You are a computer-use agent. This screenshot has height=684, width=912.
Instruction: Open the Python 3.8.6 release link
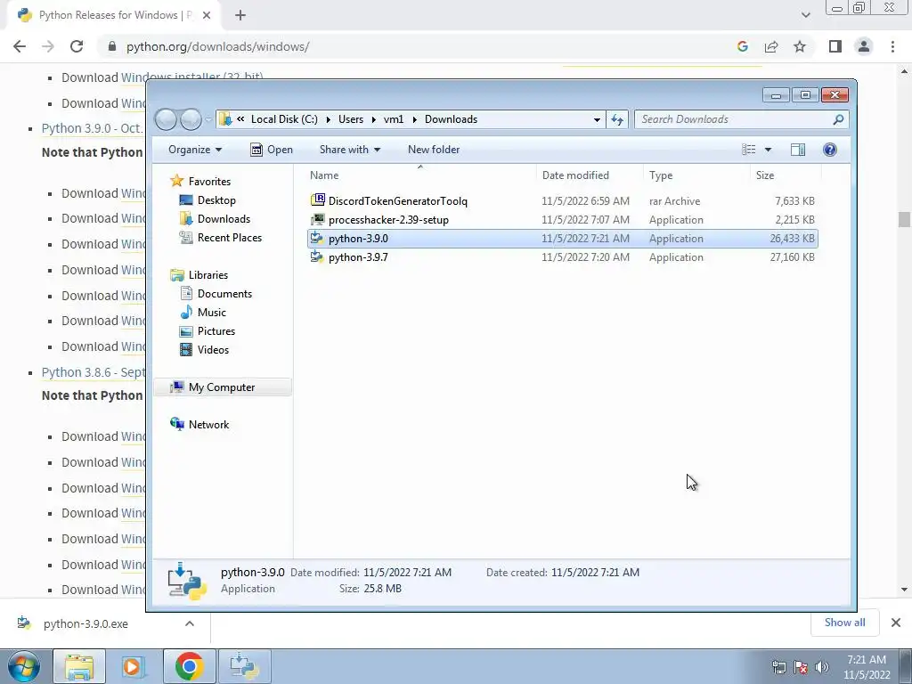93,371
